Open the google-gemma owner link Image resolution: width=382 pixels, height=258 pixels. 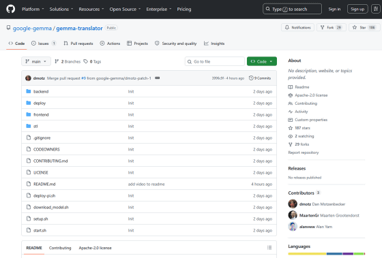coord(32,28)
